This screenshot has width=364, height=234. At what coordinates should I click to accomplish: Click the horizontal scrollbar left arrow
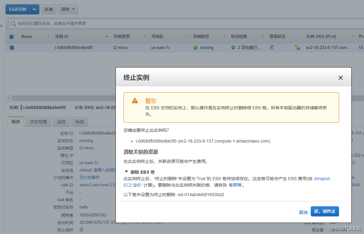(9, 98)
